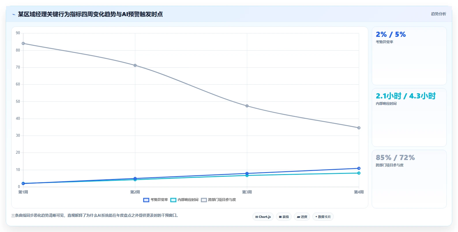This screenshot has height=232, width=458.
Task: Click the blue 考勤异常率 point at 第4周
Action: coord(359,168)
